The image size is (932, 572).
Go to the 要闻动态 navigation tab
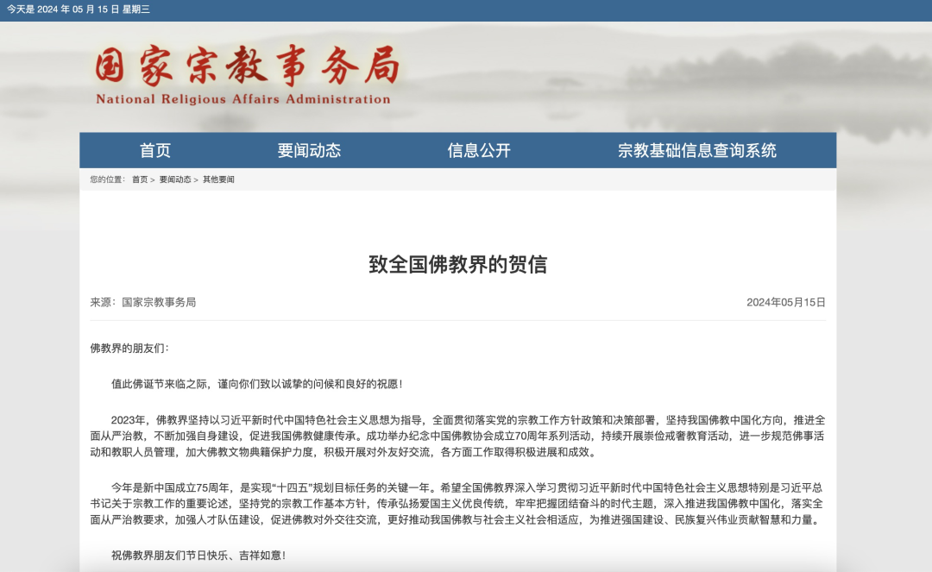(309, 150)
